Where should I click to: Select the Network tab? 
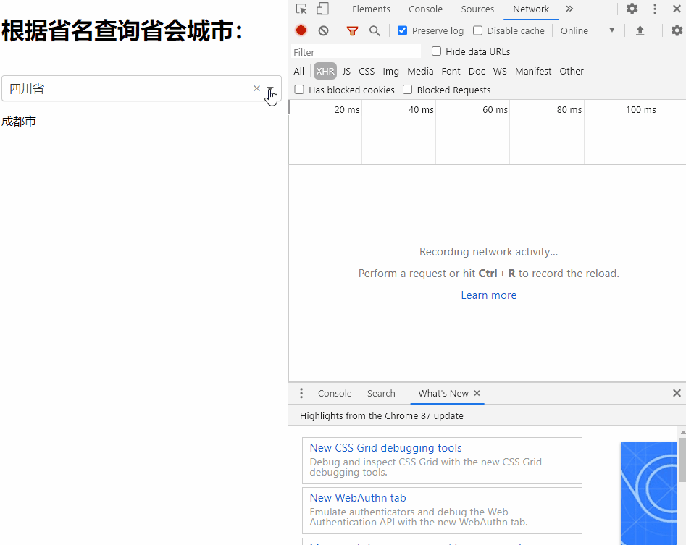pyautogui.click(x=531, y=9)
